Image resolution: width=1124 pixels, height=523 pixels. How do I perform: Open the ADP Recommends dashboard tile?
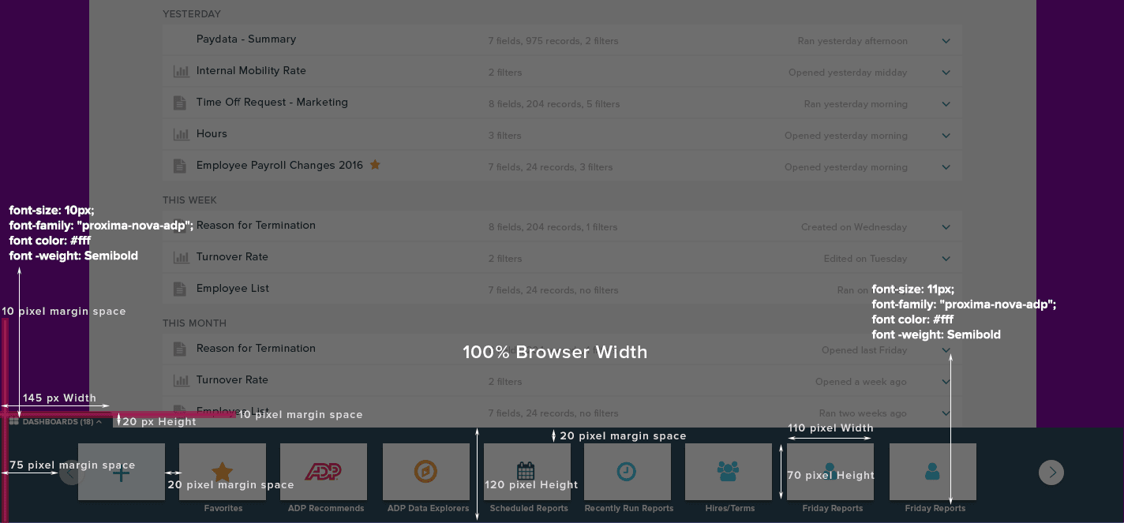(324, 472)
